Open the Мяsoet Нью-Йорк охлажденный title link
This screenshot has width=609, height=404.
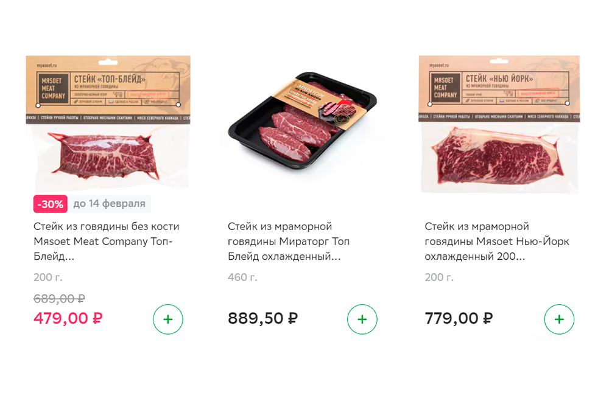click(x=497, y=242)
